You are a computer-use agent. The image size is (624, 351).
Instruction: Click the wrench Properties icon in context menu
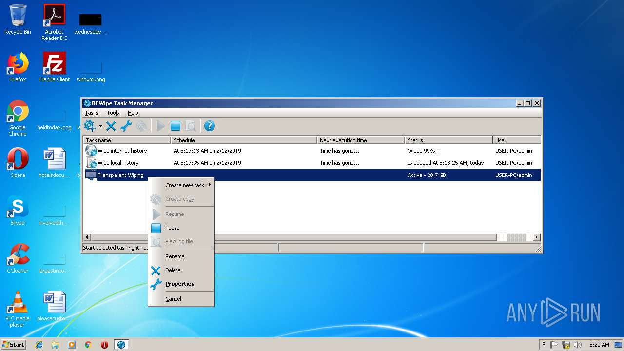[156, 284]
